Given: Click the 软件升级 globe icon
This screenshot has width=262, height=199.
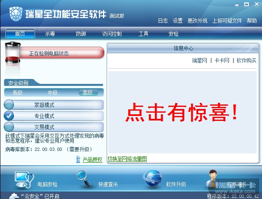Looking at the screenshot, I should pyautogui.click(x=152, y=178).
